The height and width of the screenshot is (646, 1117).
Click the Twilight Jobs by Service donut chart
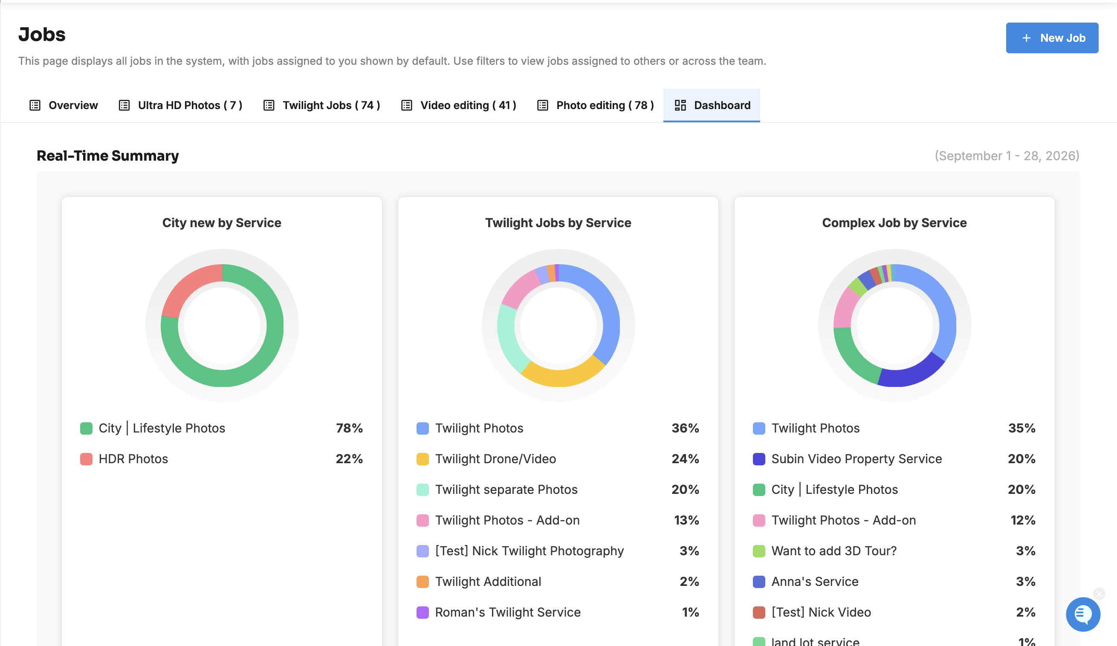pos(558,326)
